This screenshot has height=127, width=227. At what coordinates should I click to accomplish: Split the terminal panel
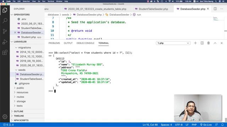(202, 43)
